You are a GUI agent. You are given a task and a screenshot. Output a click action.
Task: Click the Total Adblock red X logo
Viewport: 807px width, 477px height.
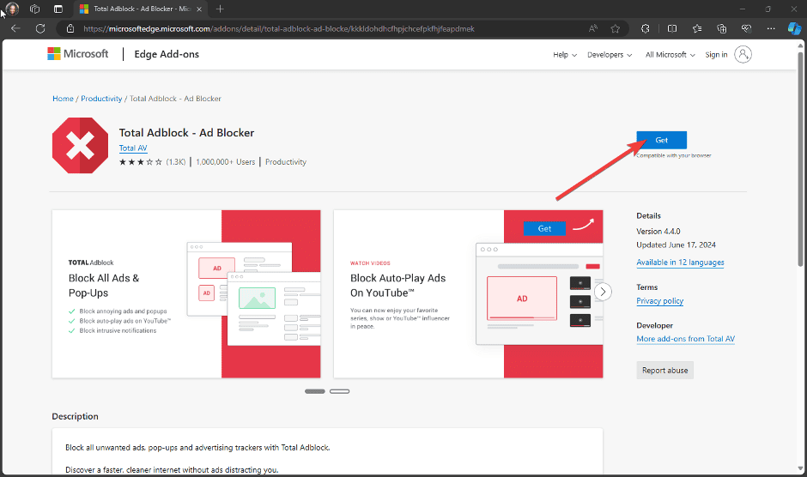81,145
